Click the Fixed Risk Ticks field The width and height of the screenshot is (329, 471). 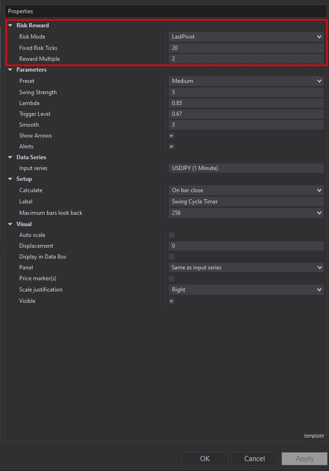click(x=246, y=48)
